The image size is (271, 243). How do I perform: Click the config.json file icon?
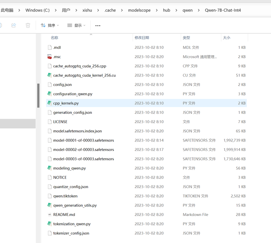point(50,85)
